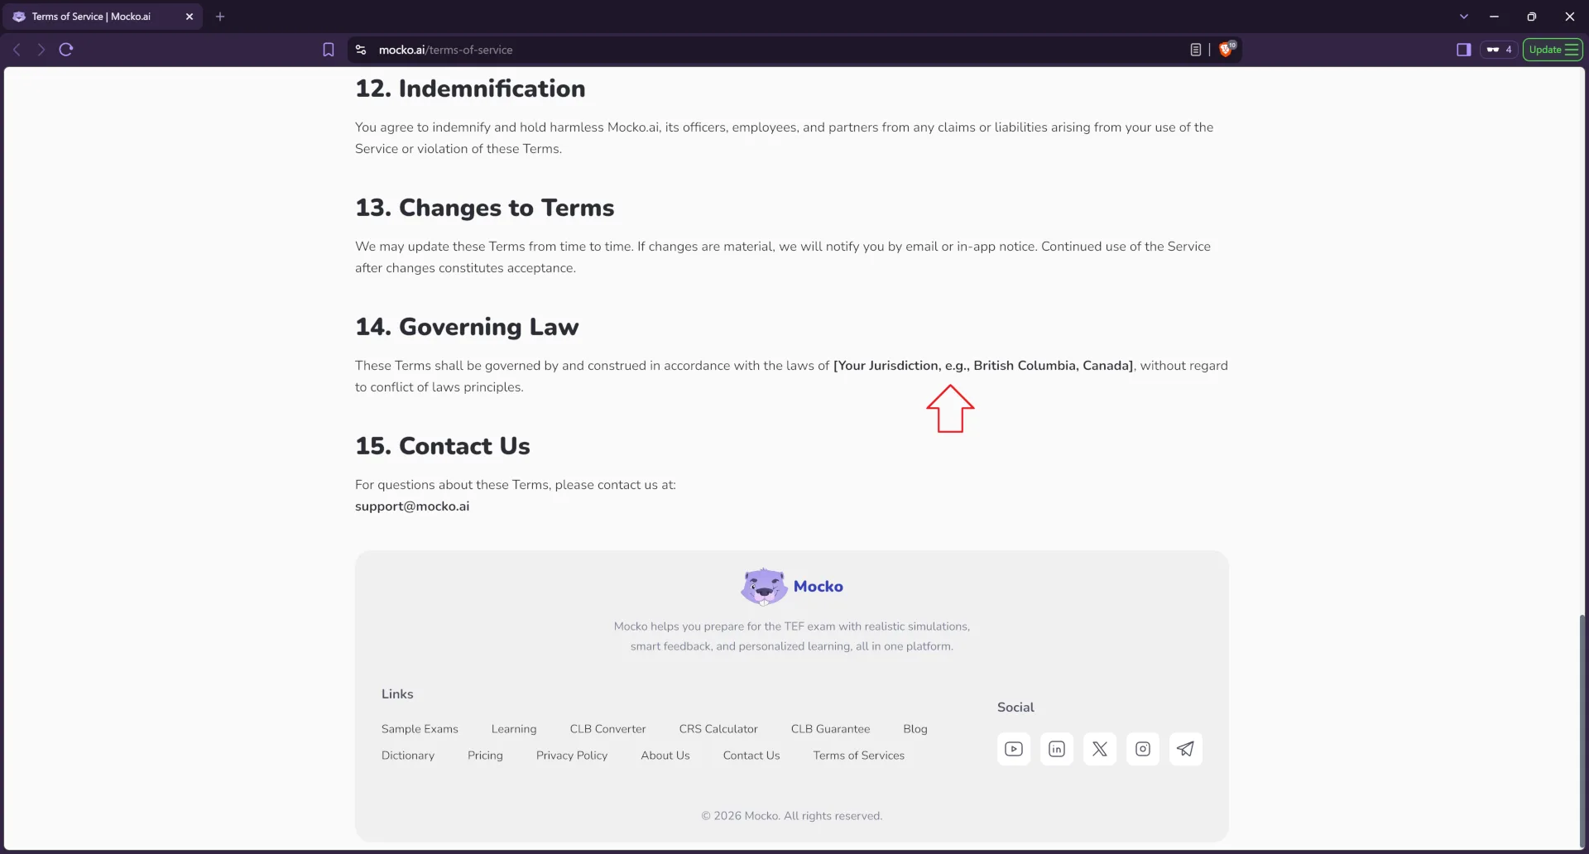Reload the page
The height and width of the screenshot is (854, 1589).
pos(66,50)
